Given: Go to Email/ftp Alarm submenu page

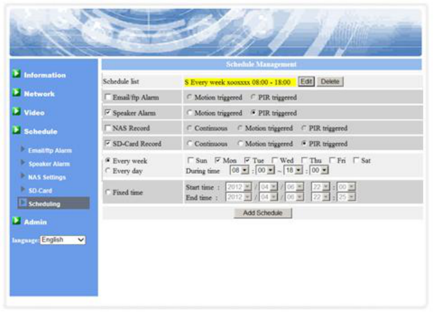Looking at the screenshot, I should click(50, 150).
